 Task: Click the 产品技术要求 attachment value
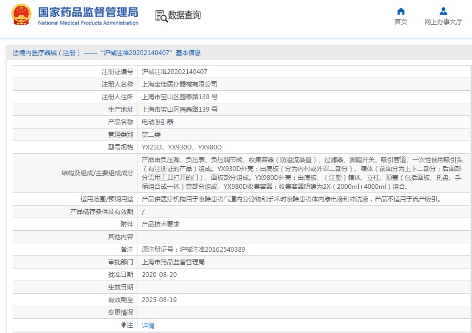160,224
